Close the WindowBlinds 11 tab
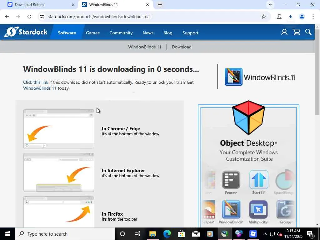The height and width of the screenshot is (240, 320). click(x=147, y=5)
